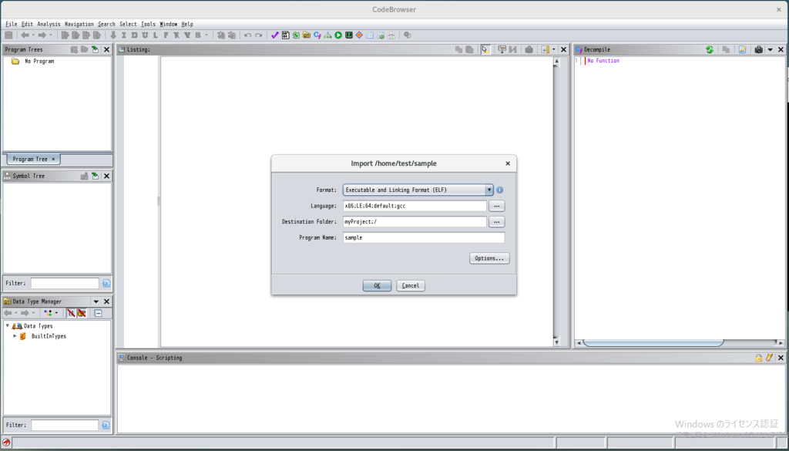Click the Symbol Tree filter field

click(x=65, y=284)
